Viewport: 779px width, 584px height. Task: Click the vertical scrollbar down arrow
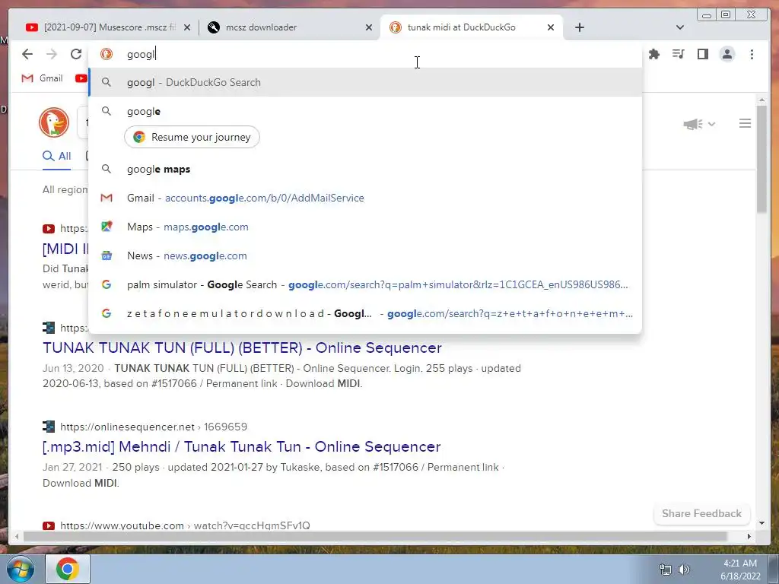(x=762, y=523)
